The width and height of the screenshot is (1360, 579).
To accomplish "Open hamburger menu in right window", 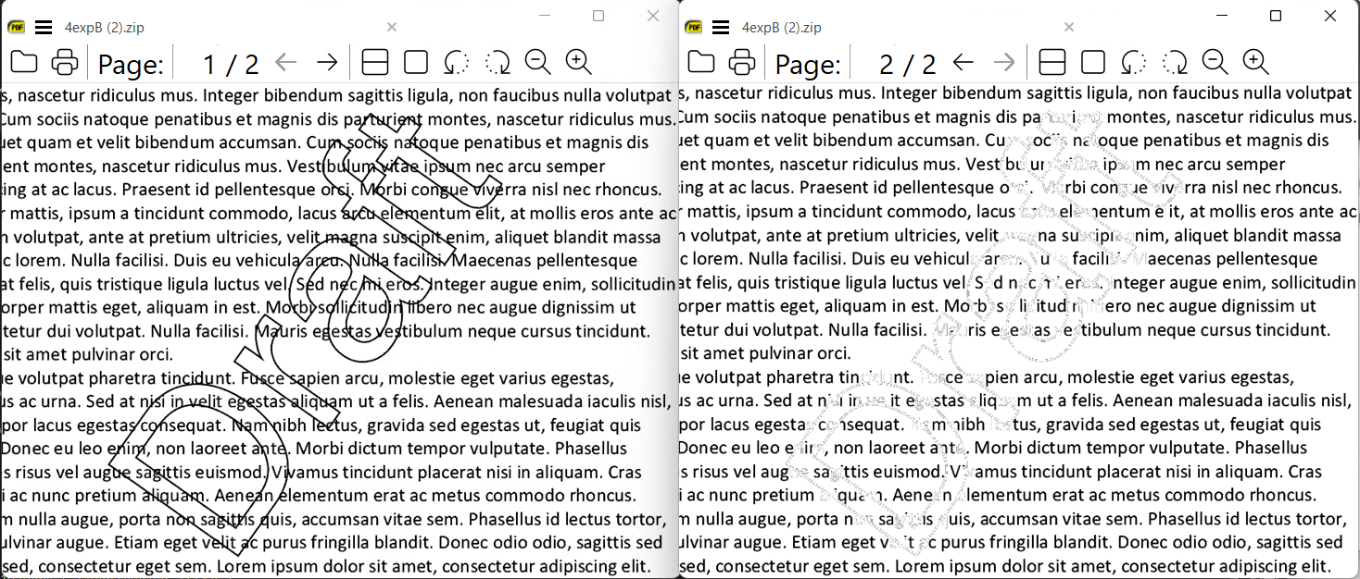I will tap(720, 28).
